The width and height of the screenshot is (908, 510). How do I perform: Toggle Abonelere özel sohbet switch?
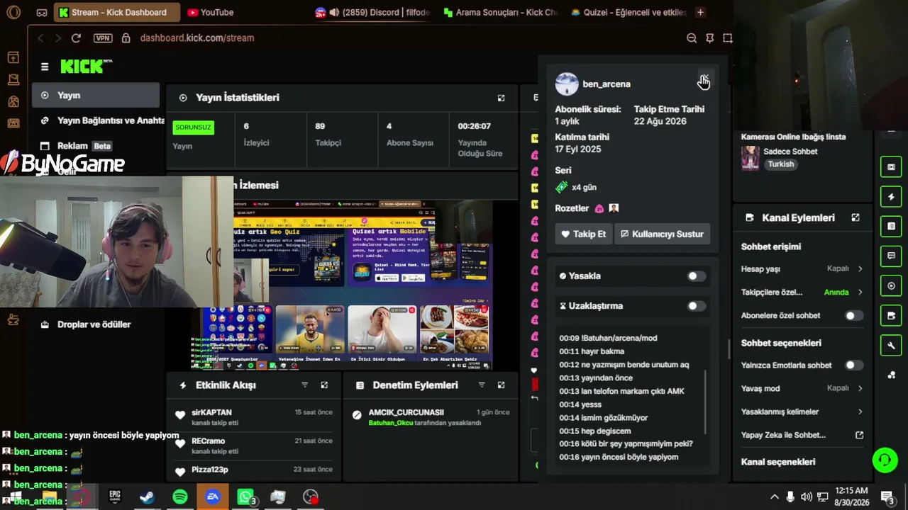[854, 316]
